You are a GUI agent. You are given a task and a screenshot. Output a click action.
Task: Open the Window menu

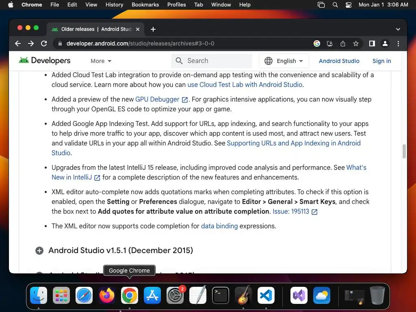(221, 5)
